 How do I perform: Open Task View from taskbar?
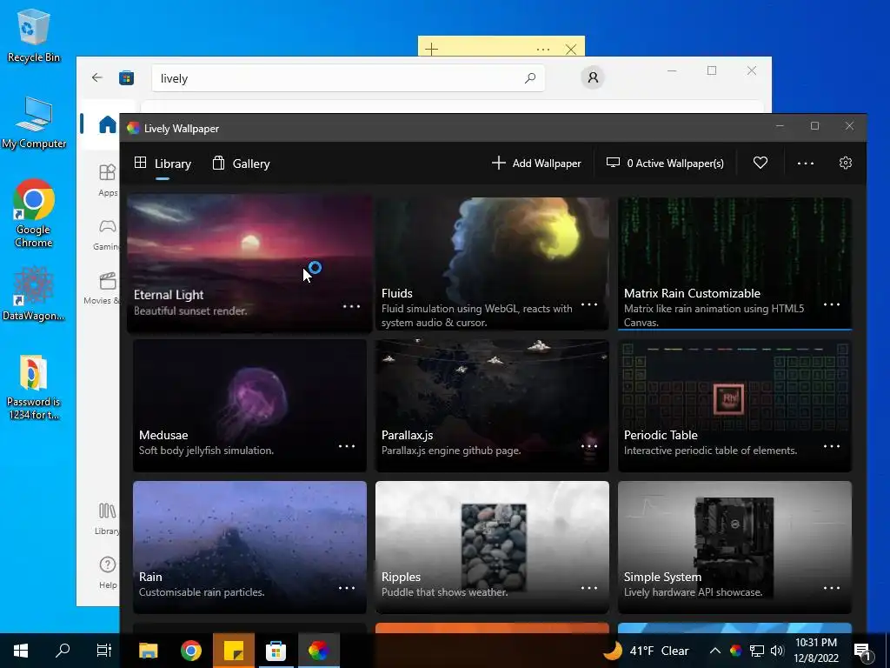point(104,651)
